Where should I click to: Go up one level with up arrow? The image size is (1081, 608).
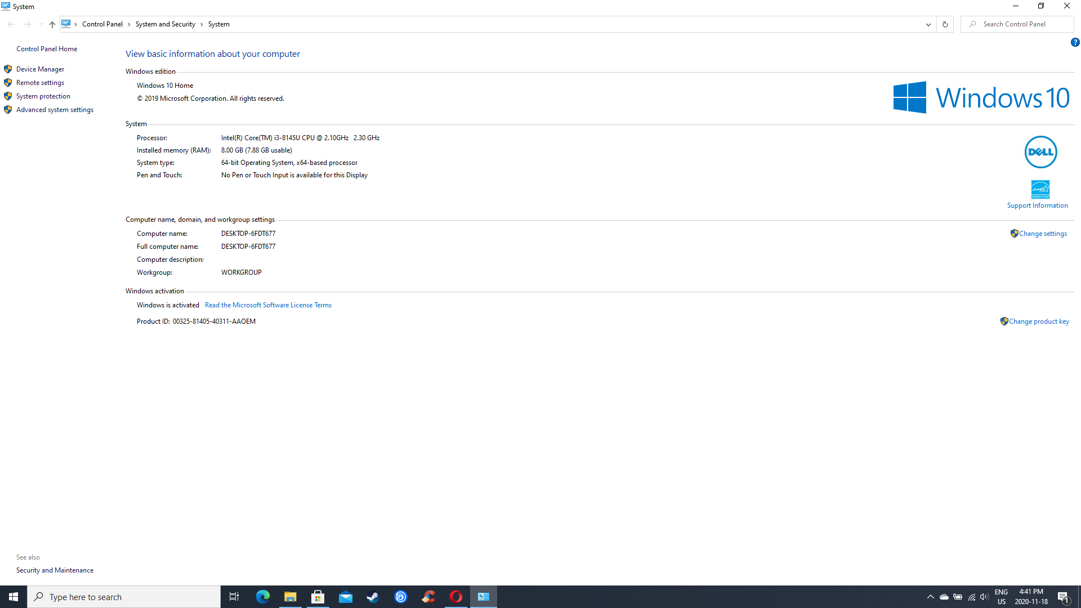coord(52,24)
